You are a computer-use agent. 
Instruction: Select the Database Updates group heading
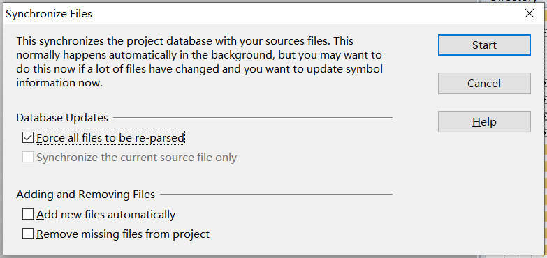click(x=62, y=118)
